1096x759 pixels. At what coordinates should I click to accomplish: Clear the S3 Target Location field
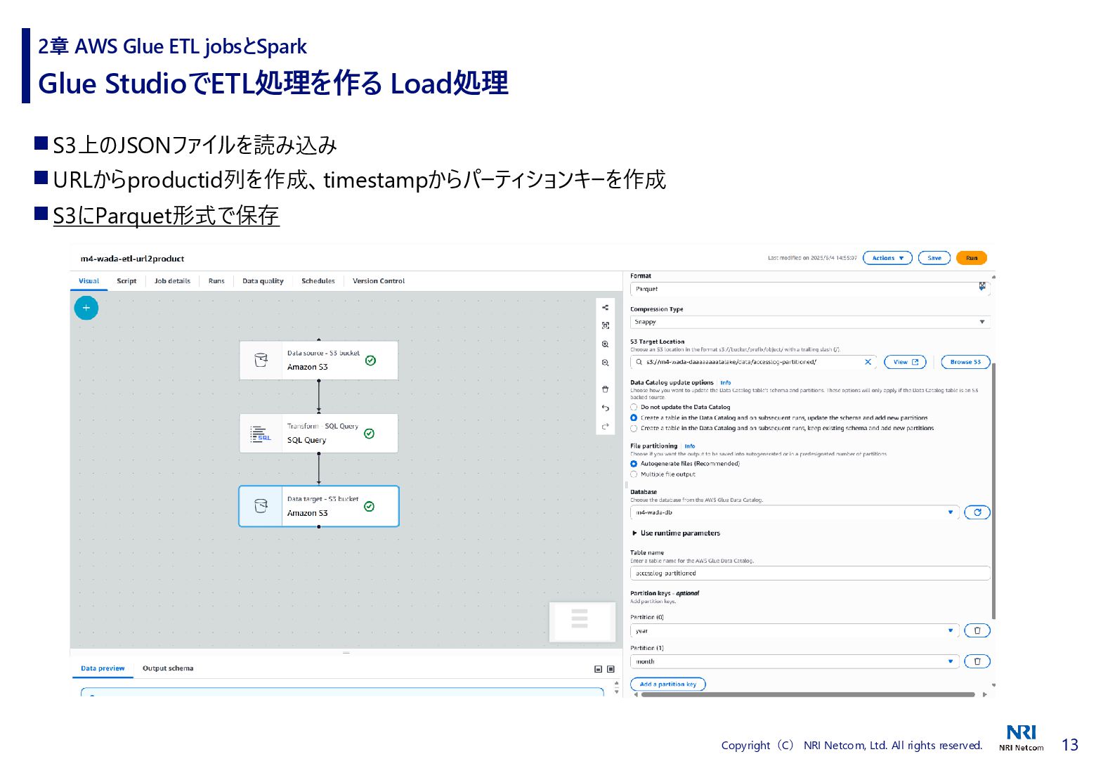click(x=868, y=362)
